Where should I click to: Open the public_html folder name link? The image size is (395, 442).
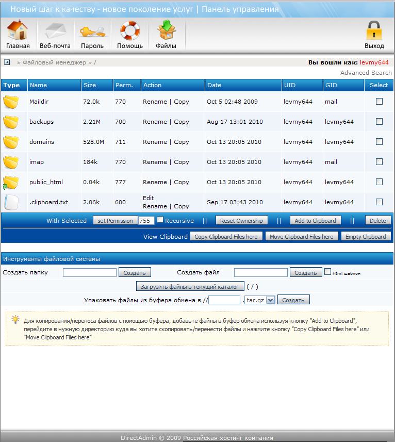click(x=46, y=182)
